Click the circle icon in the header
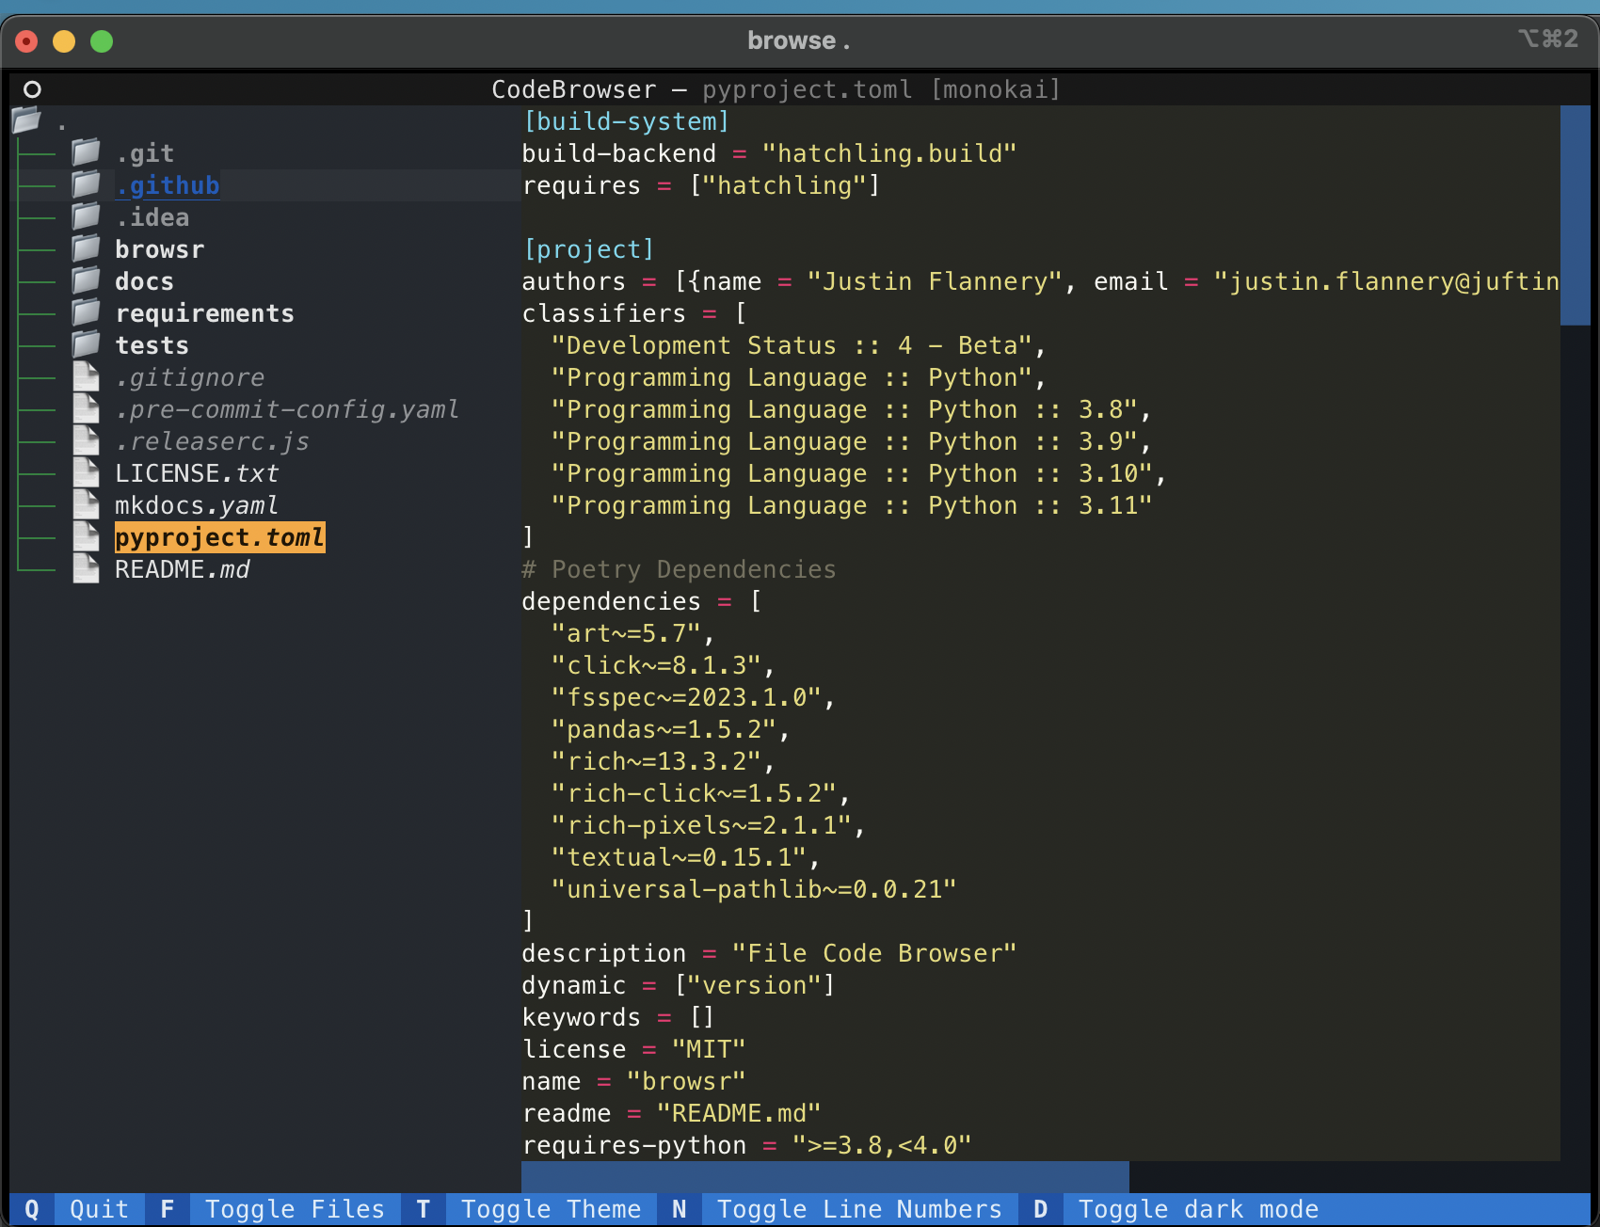The image size is (1600, 1227). [x=32, y=89]
